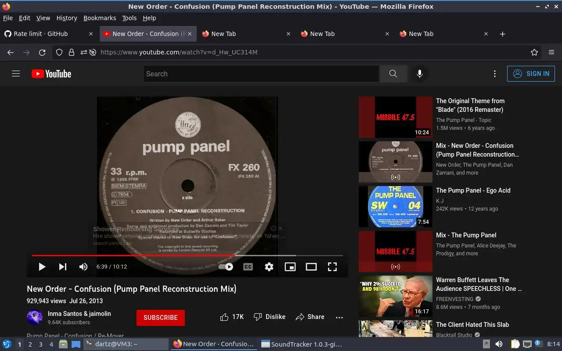
Task: Reload the current page
Action: click(42, 52)
